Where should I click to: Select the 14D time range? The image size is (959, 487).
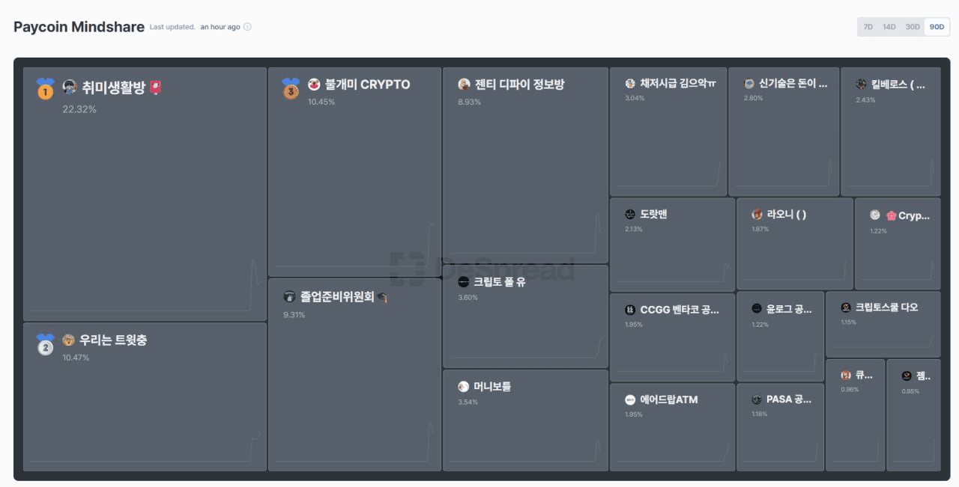click(889, 27)
